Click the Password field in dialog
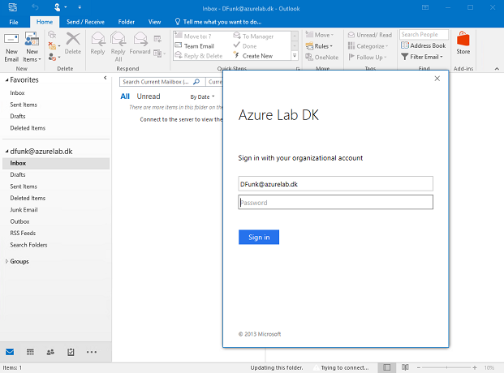This screenshot has height=373, width=504. coord(335,202)
